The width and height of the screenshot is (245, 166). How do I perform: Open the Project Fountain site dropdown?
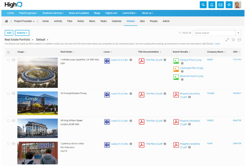[24, 21]
